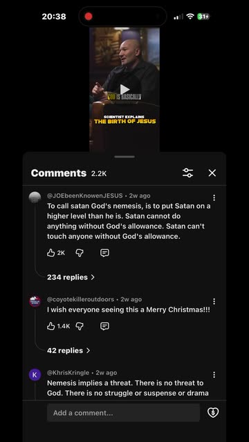Screen dimensions: 249x442
Task: Expand the 42 replies thread
Action: point(68,351)
